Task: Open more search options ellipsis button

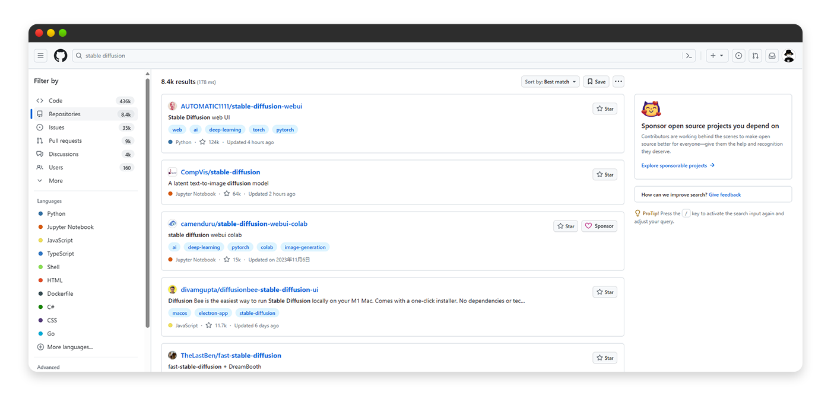Action: point(619,82)
